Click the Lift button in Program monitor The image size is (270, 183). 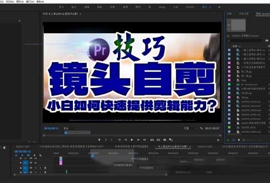pos(152,140)
